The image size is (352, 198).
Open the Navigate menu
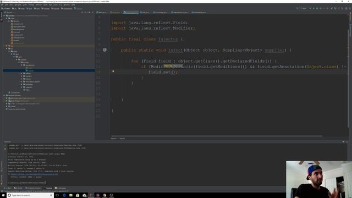coord(18,5)
